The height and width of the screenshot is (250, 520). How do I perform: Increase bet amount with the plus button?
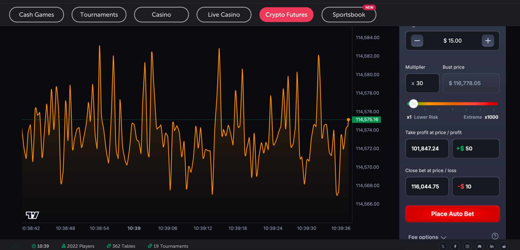(x=488, y=41)
